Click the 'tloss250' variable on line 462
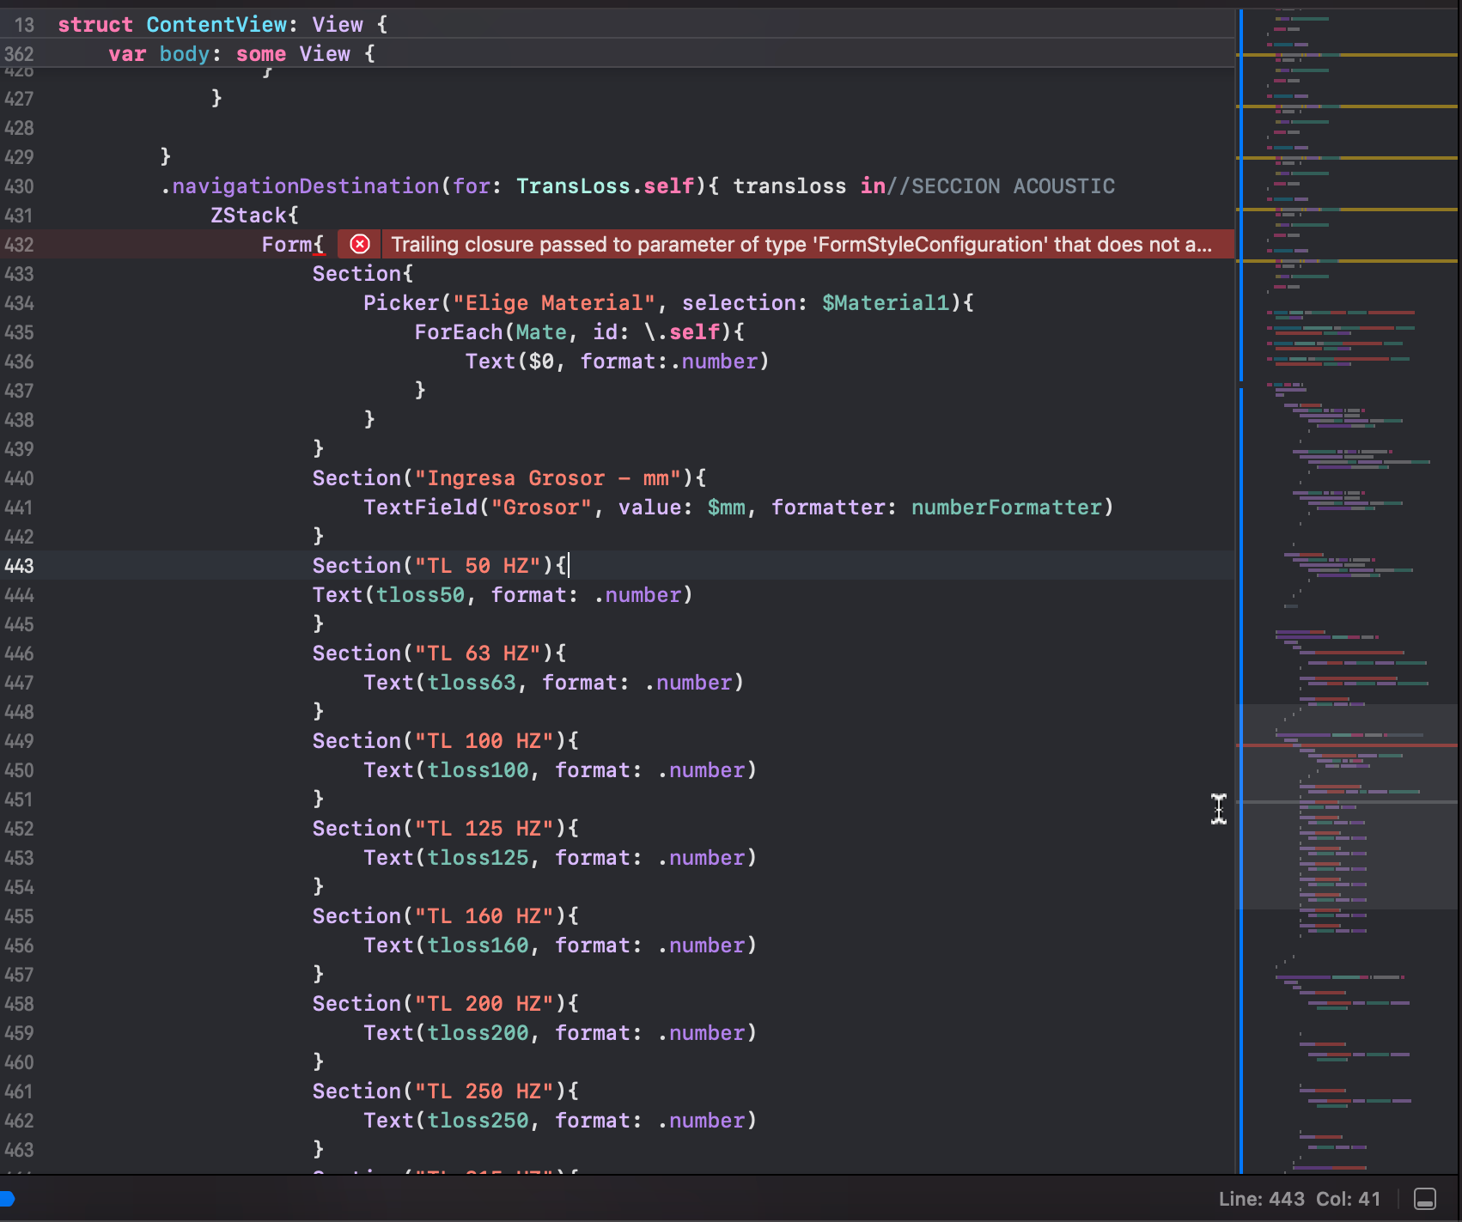The width and height of the screenshot is (1462, 1222). 478,1121
